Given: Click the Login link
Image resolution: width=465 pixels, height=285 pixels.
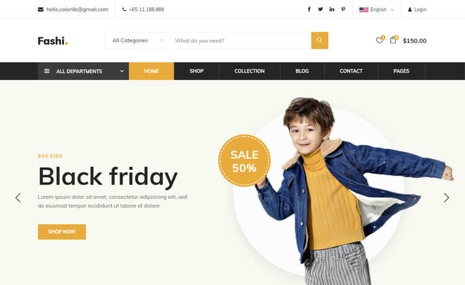Looking at the screenshot, I should [x=417, y=9].
